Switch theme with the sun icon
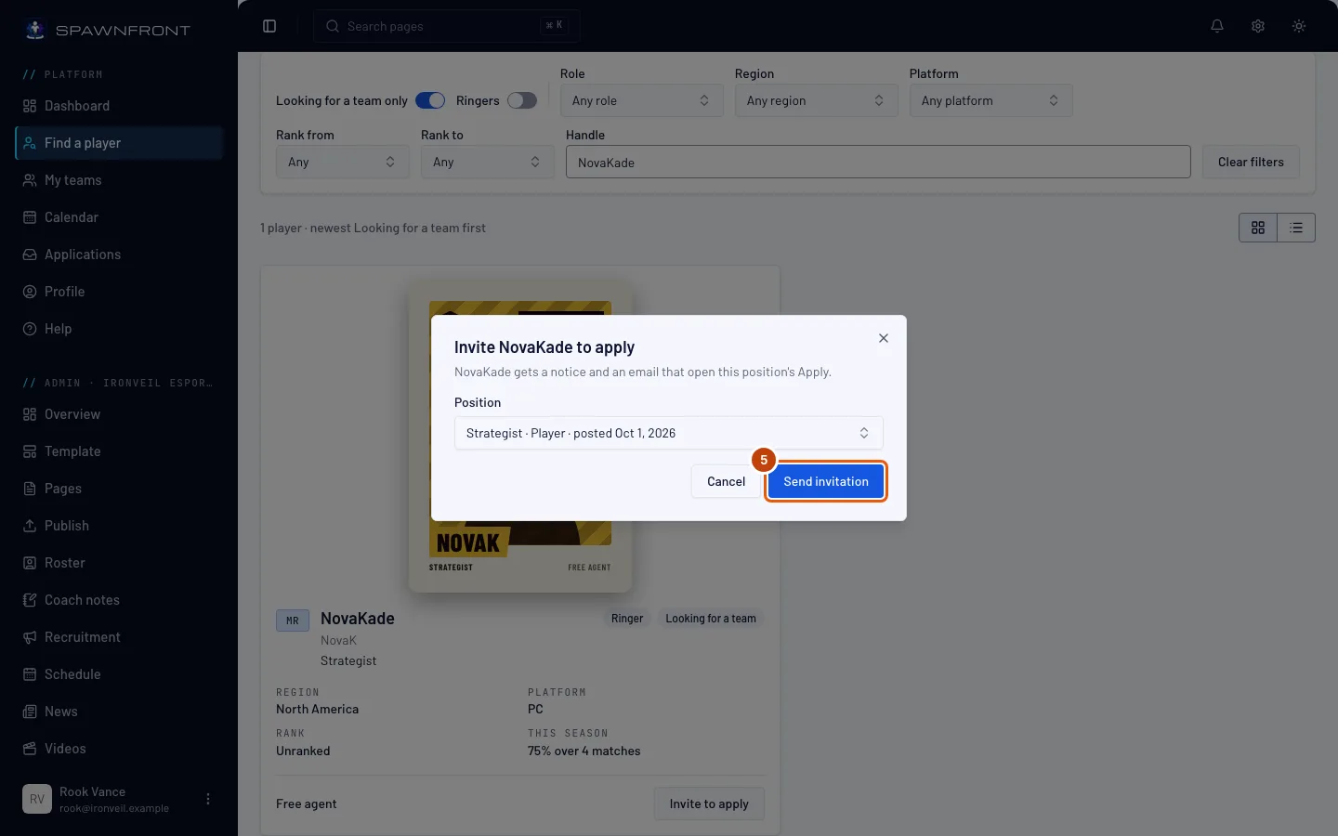This screenshot has height=836, width=1338. (x=1299, y=26)
